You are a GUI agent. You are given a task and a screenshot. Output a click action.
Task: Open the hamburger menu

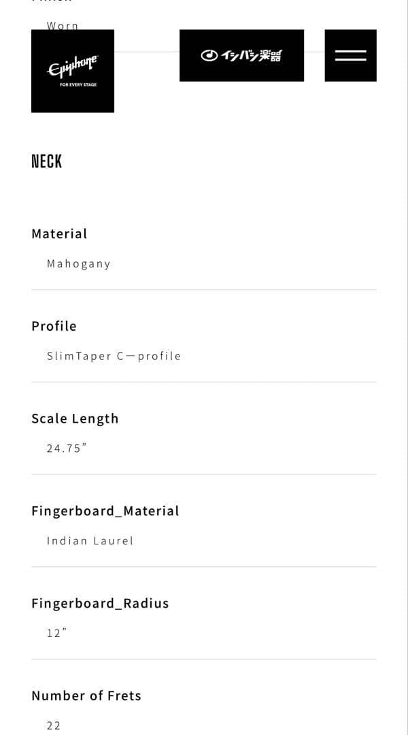350,55
